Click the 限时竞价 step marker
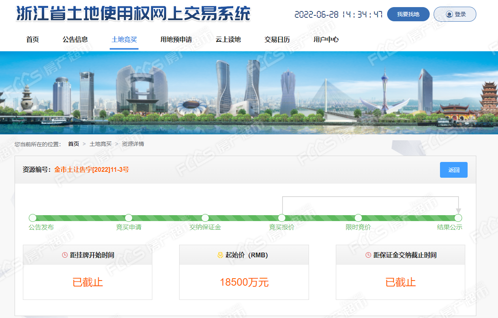The width and height of the screenshot is (498, 318). pos(358,218)
